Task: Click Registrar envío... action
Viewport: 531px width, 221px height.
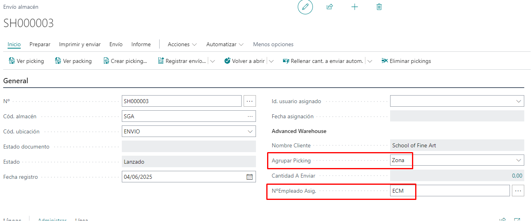Action: tap(182, 61)
